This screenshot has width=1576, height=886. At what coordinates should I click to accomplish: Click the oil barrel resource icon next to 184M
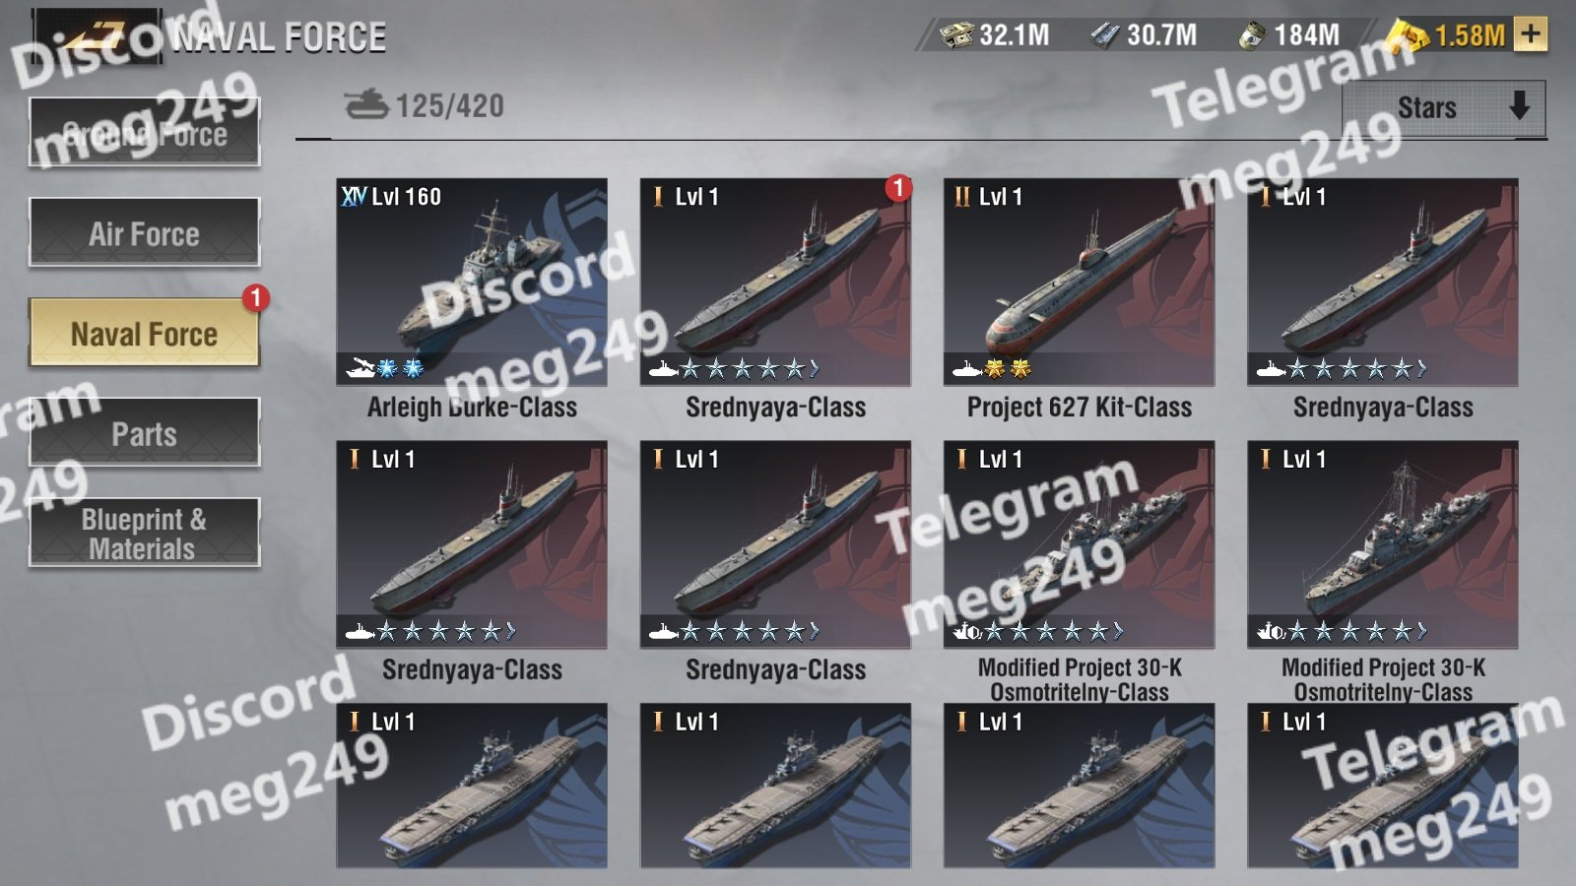pos(1252,35)
